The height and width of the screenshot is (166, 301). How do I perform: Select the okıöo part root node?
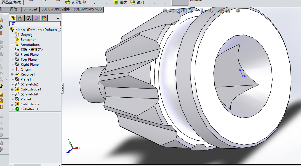35,30
